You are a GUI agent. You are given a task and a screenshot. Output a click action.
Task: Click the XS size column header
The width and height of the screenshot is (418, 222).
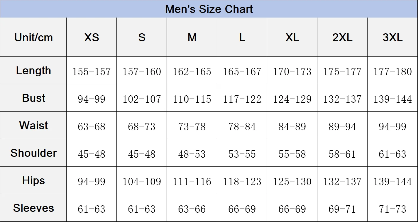pyautogui.click(x=92, y=37)
